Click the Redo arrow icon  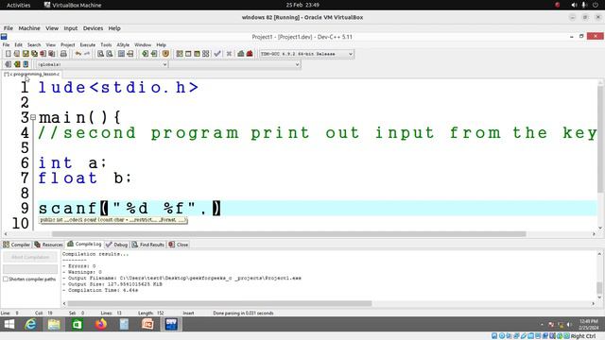coord(87,54)
